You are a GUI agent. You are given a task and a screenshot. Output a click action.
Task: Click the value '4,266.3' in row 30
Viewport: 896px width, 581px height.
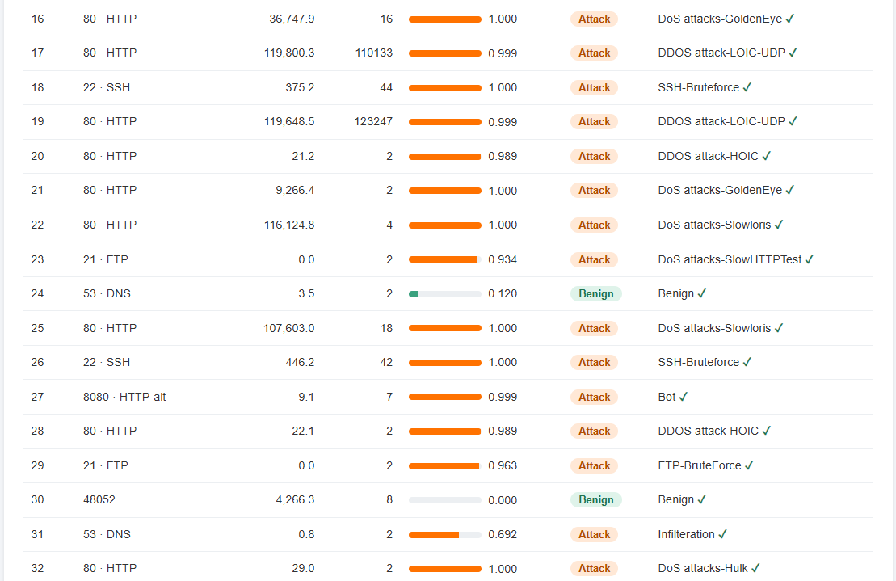tap(296, 500)
